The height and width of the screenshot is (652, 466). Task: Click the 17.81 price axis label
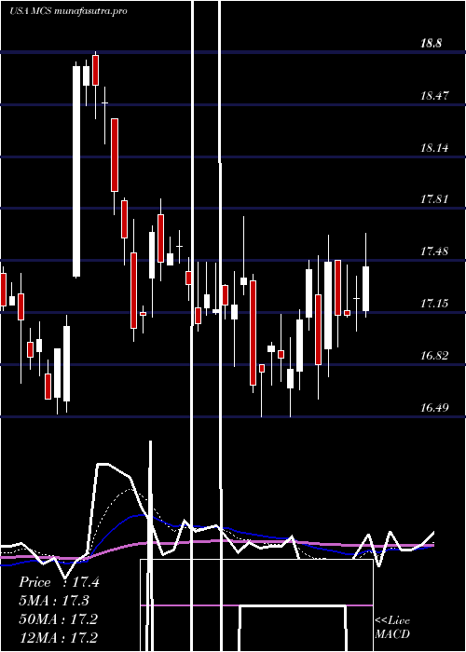pyautogui.click(x=435, y=199)
